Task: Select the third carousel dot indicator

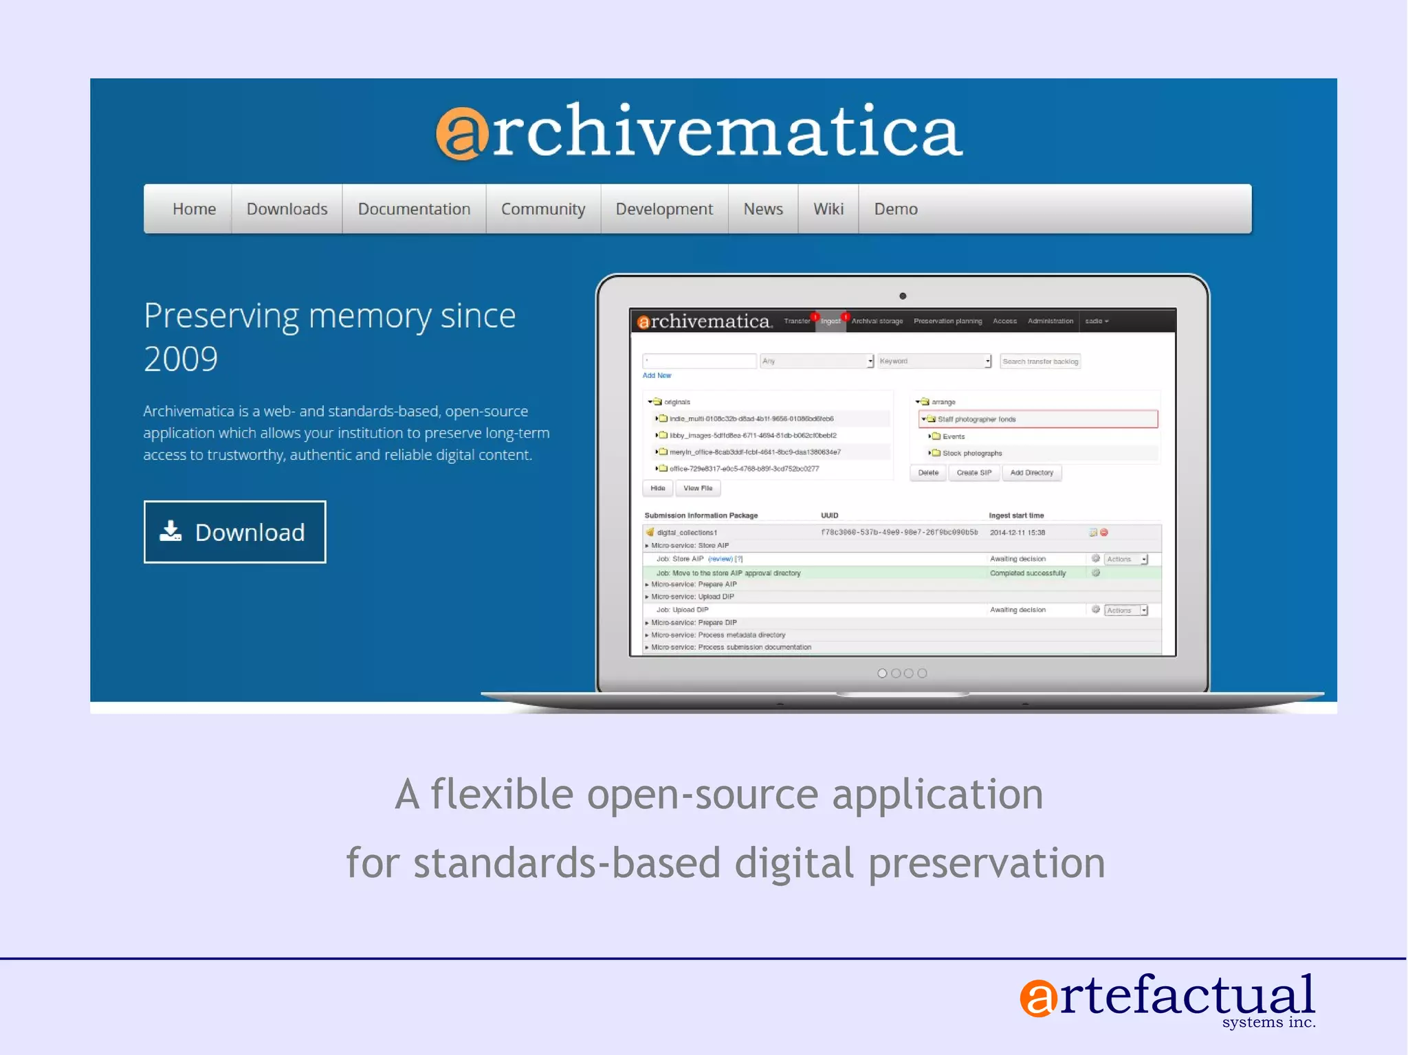Action: click(x=909, y=673)
